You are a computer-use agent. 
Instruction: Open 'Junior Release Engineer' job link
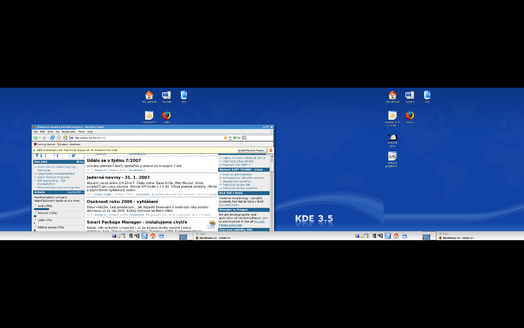pos(53,177)
